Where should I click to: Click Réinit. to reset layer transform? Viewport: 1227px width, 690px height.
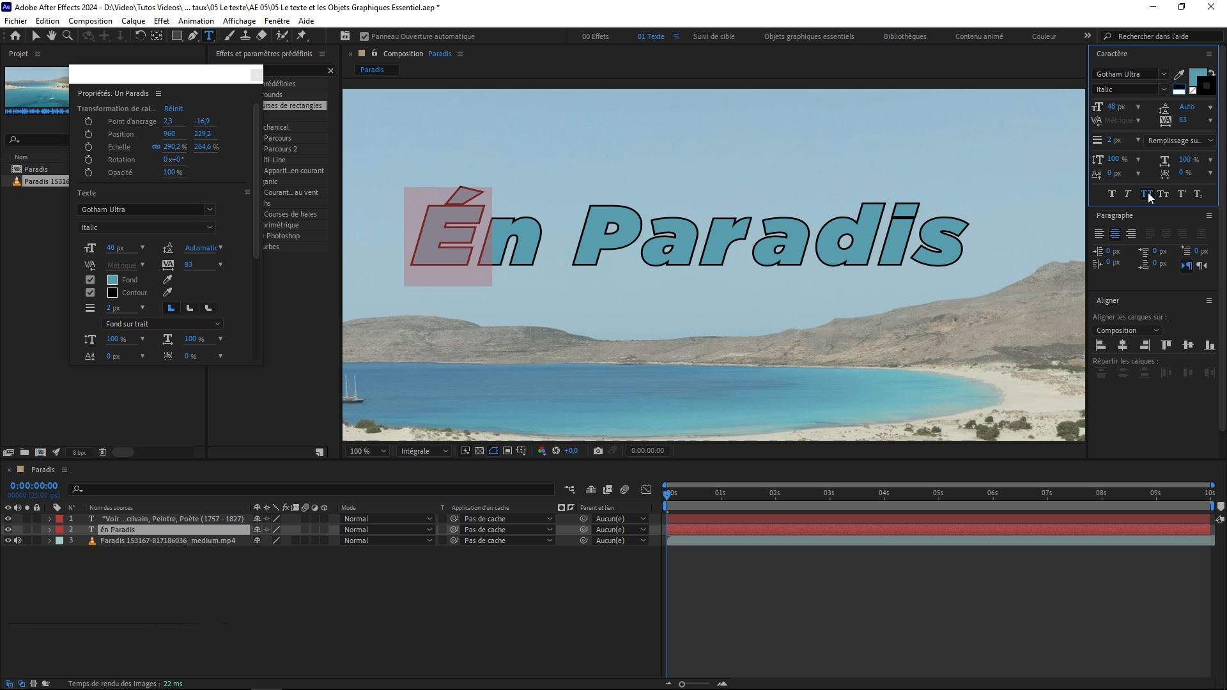(174, 109)
